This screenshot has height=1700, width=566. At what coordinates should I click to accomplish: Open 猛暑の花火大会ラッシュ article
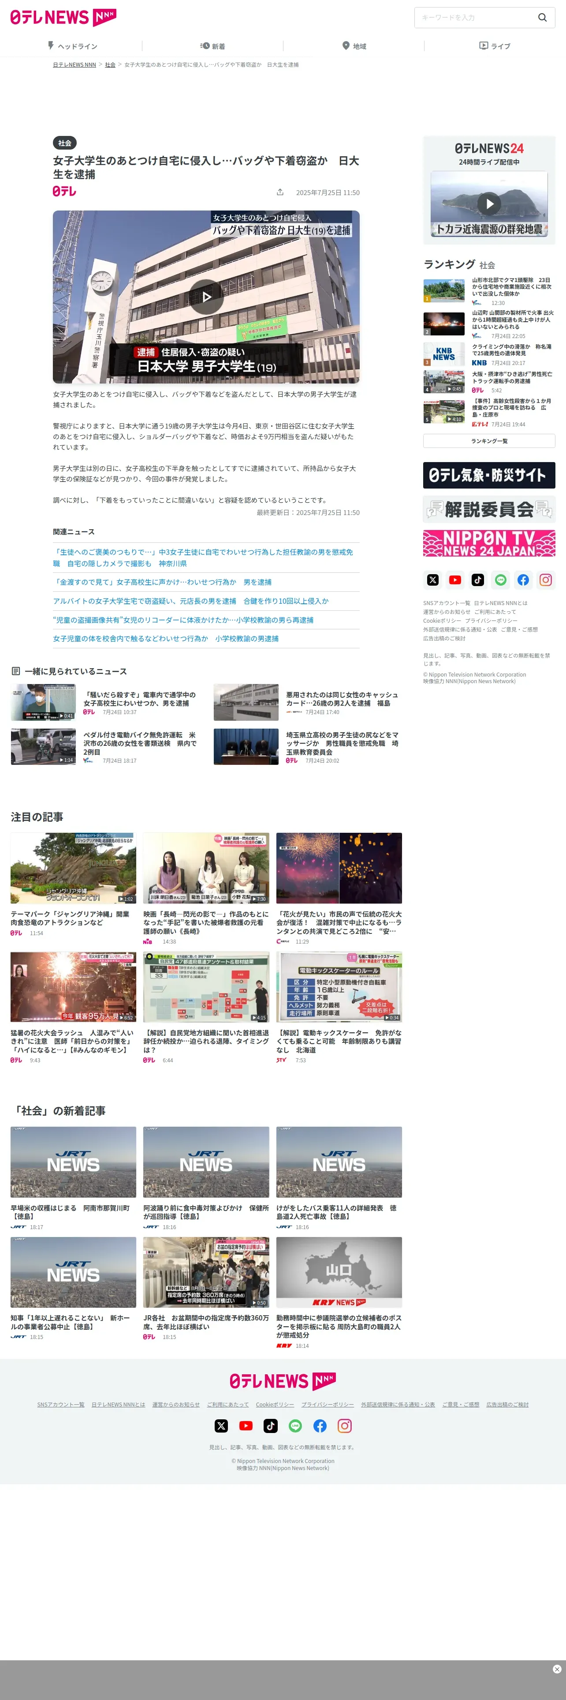[73, 1041]
